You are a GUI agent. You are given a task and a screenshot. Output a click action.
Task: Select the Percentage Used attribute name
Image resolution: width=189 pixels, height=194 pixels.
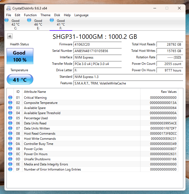[x=36, y=118]
